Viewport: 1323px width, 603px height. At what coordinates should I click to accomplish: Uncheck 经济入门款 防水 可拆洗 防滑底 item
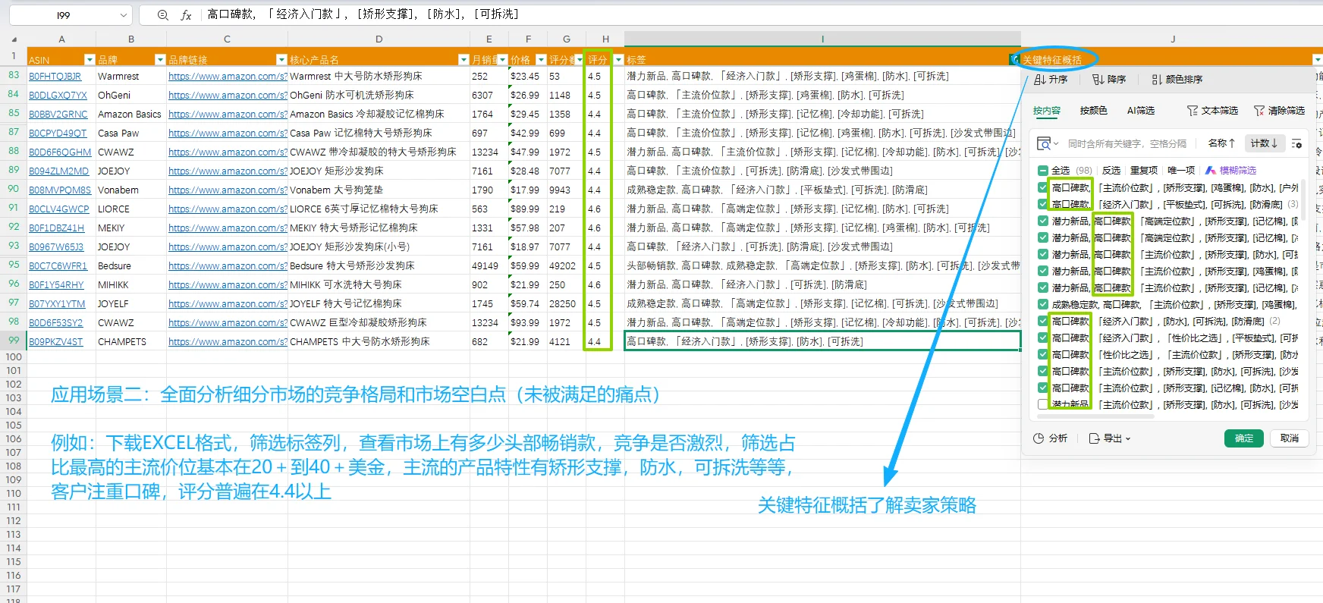pyautogui.click(x=1043, y=321)
